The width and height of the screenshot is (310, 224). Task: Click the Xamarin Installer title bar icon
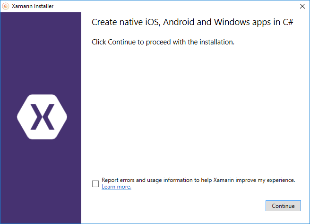coord(6,6)
